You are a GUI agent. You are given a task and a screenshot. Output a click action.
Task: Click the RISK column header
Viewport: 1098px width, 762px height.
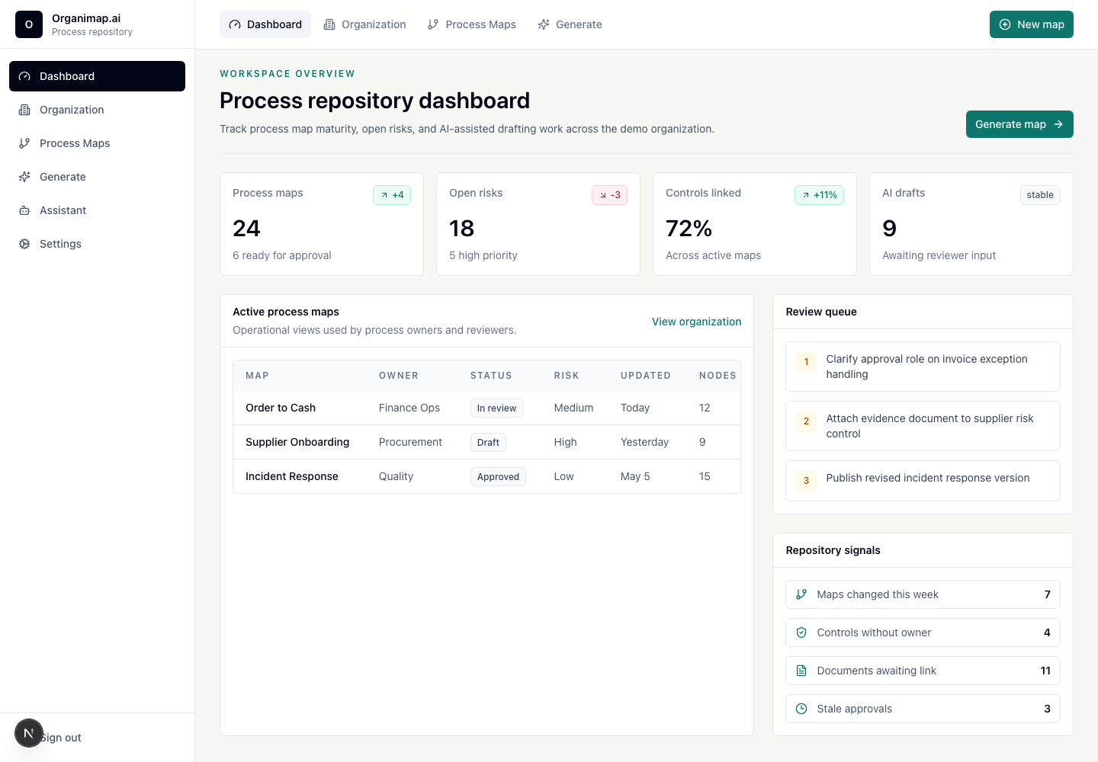coord(567,376)
